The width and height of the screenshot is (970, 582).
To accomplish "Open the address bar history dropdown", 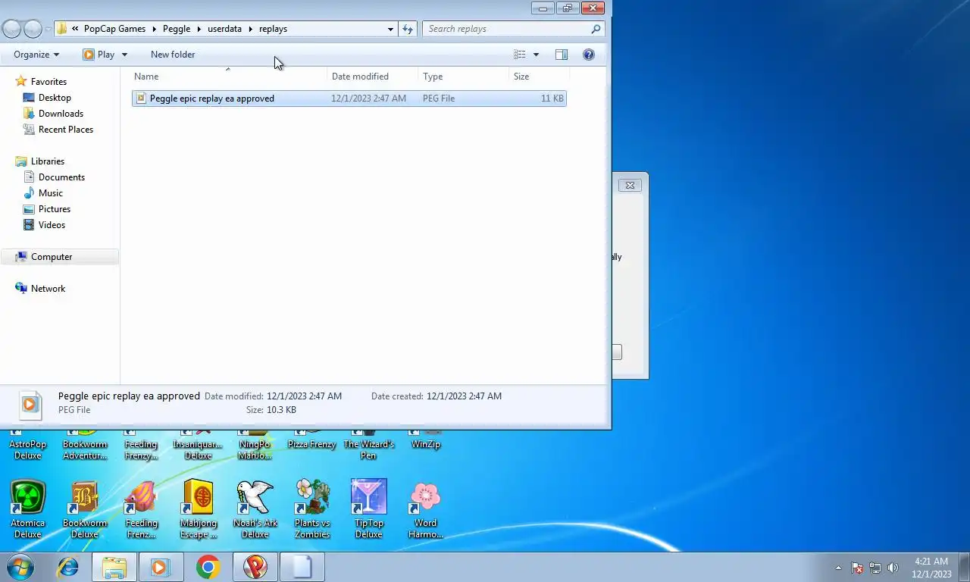I will coord(390,29).
